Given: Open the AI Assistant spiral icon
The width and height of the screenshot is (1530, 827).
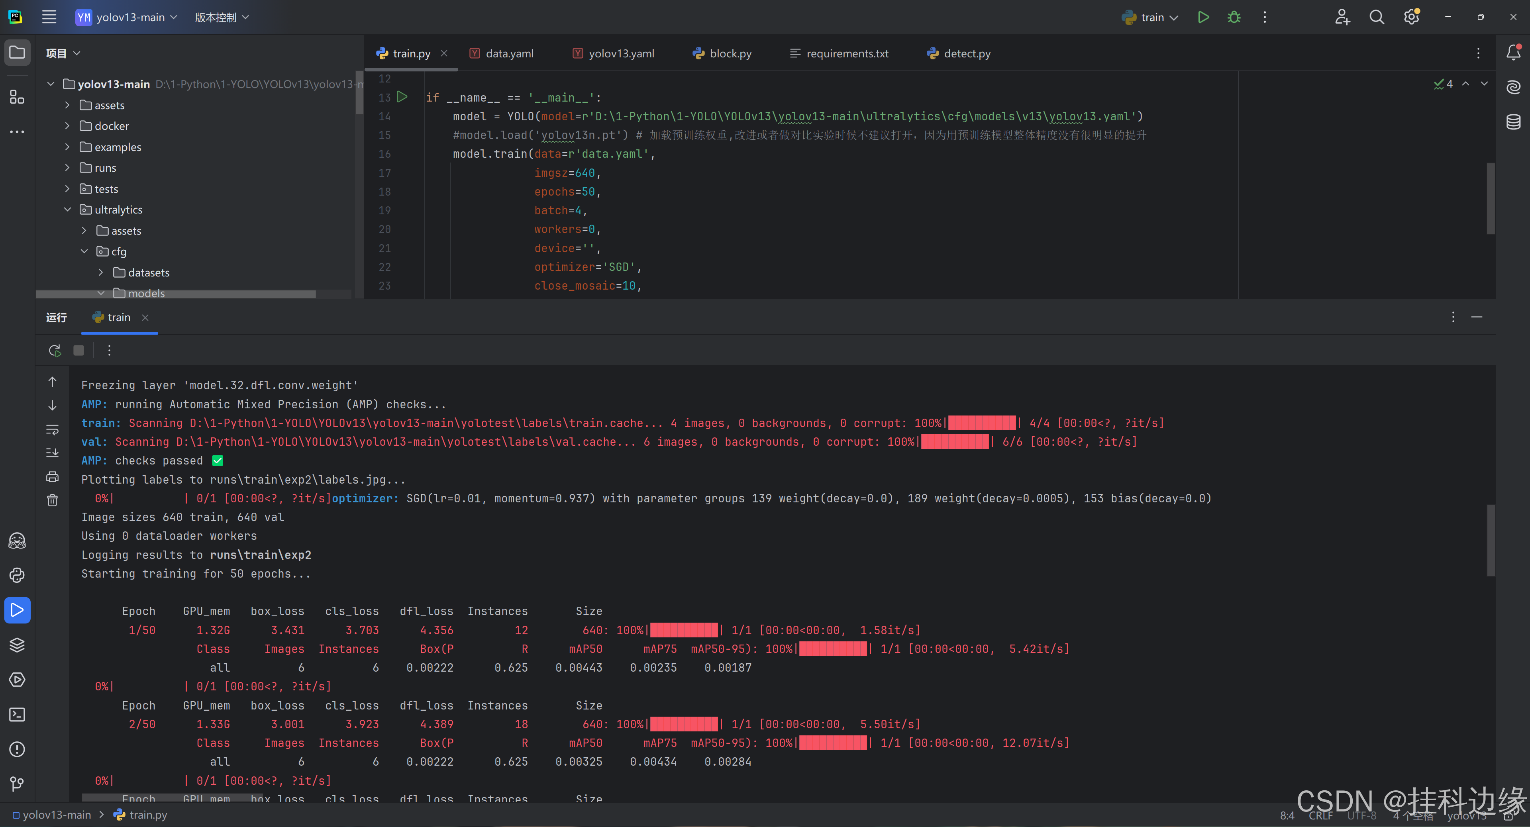Looking at the screenshot, I should click(x=1513, y=87).
